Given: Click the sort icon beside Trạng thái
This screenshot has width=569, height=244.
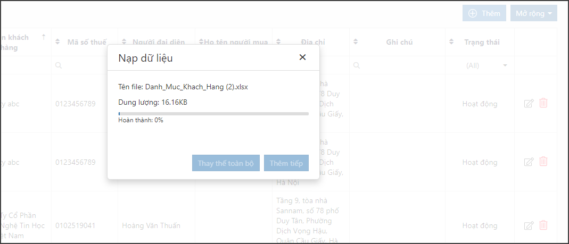Looking at the screenshot, I should click(x=451, y=41).
